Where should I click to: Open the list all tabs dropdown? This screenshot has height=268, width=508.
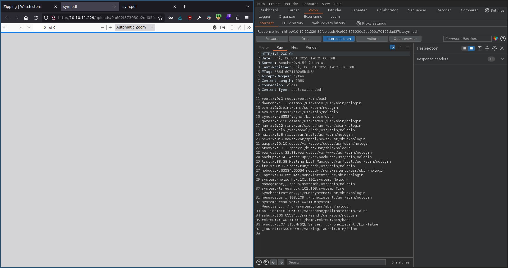point(248,7)
